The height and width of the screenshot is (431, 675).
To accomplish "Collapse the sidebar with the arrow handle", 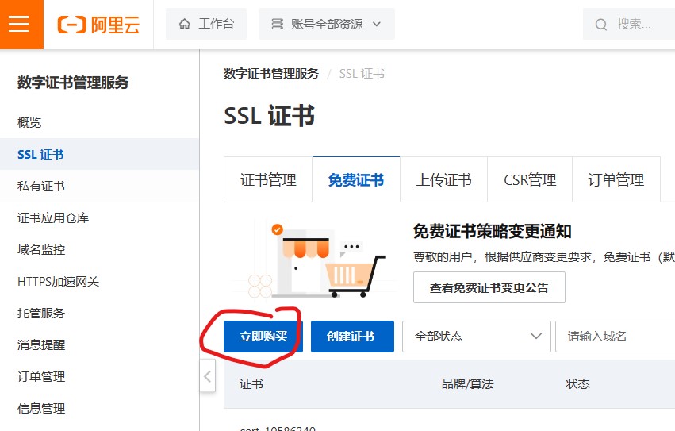I will tap(208, 375).
